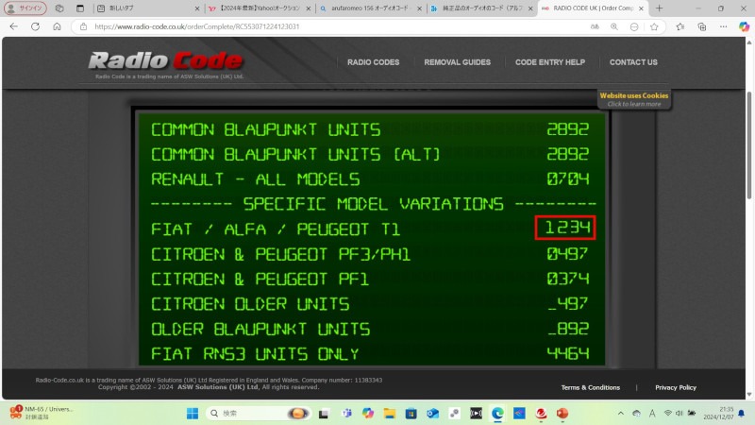Open the Privacy Policy link
This screenshot has width=755, height=425.
[676, 387]
